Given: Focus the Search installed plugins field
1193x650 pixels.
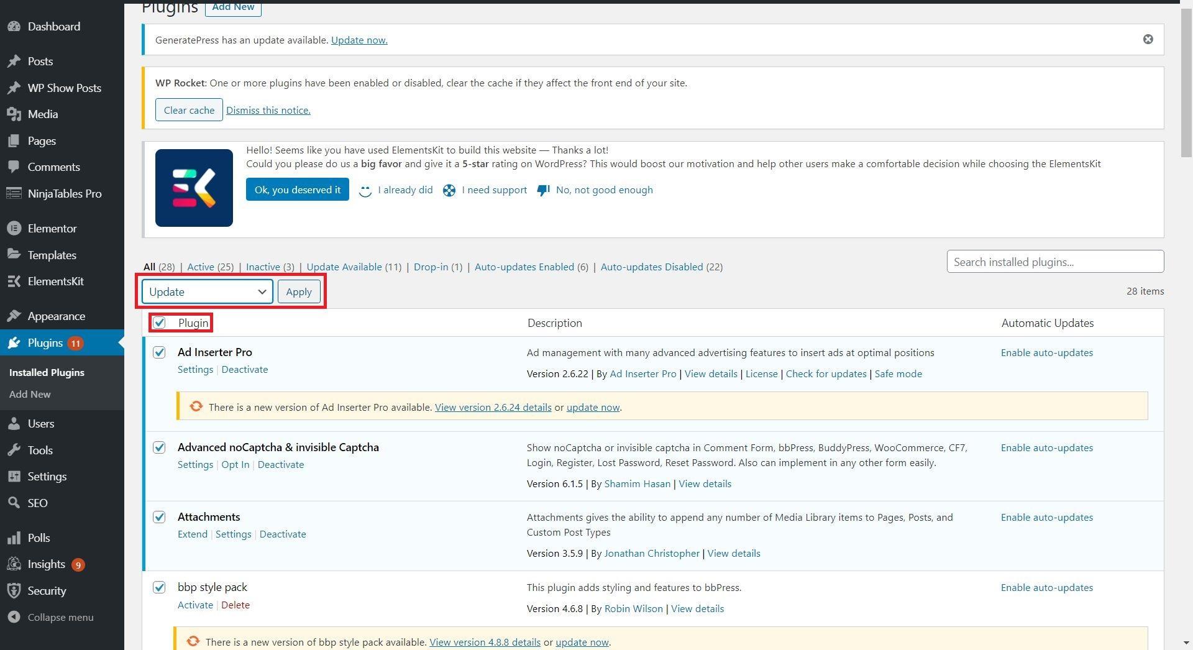Looking at the screenshot, I should pyautogui.click(x=1055, y=262).
